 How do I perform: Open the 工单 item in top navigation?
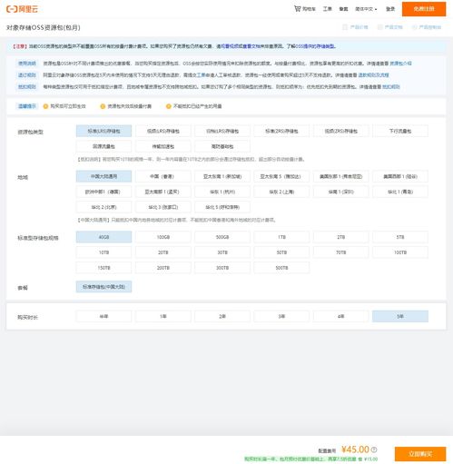click(x=328, y=9)
